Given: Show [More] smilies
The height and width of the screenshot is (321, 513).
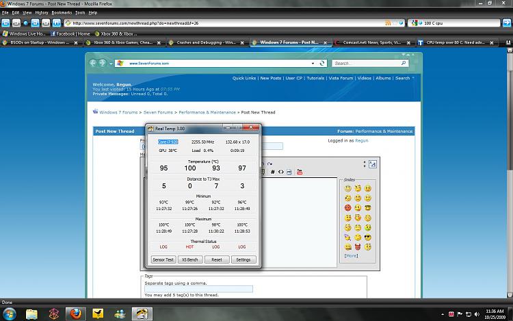Looking at the screenshot, I should click(351, 256).
